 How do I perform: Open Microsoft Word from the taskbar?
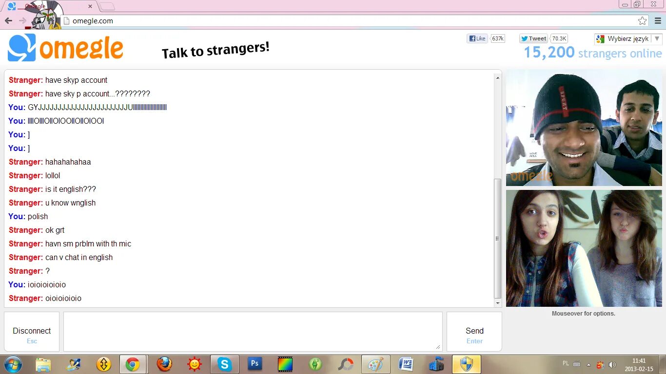(406, 364)
